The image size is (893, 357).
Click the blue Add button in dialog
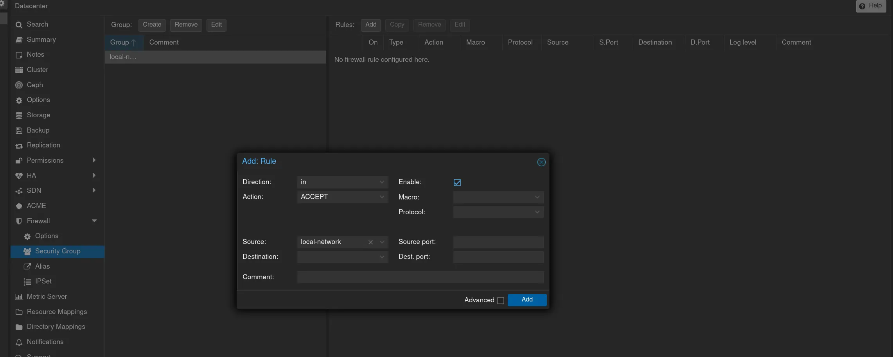pyautogui.click(x=527, y=300)
